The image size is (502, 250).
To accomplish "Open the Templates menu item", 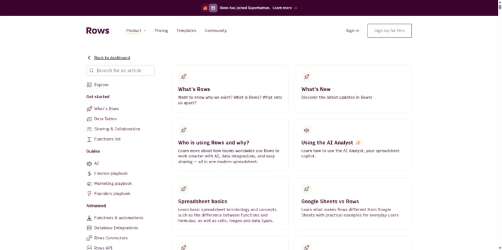I will coord(186,31).
